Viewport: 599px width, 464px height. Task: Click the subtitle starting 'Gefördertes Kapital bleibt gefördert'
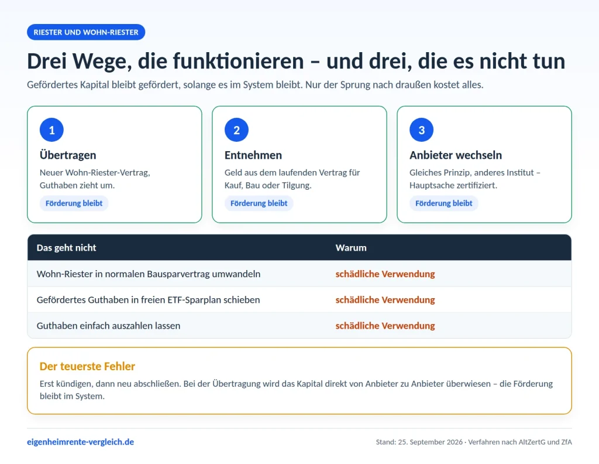[x=255, y=84]
